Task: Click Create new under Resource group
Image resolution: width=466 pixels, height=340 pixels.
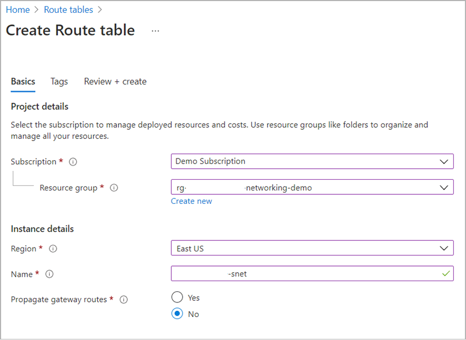Action: [192, 201]
